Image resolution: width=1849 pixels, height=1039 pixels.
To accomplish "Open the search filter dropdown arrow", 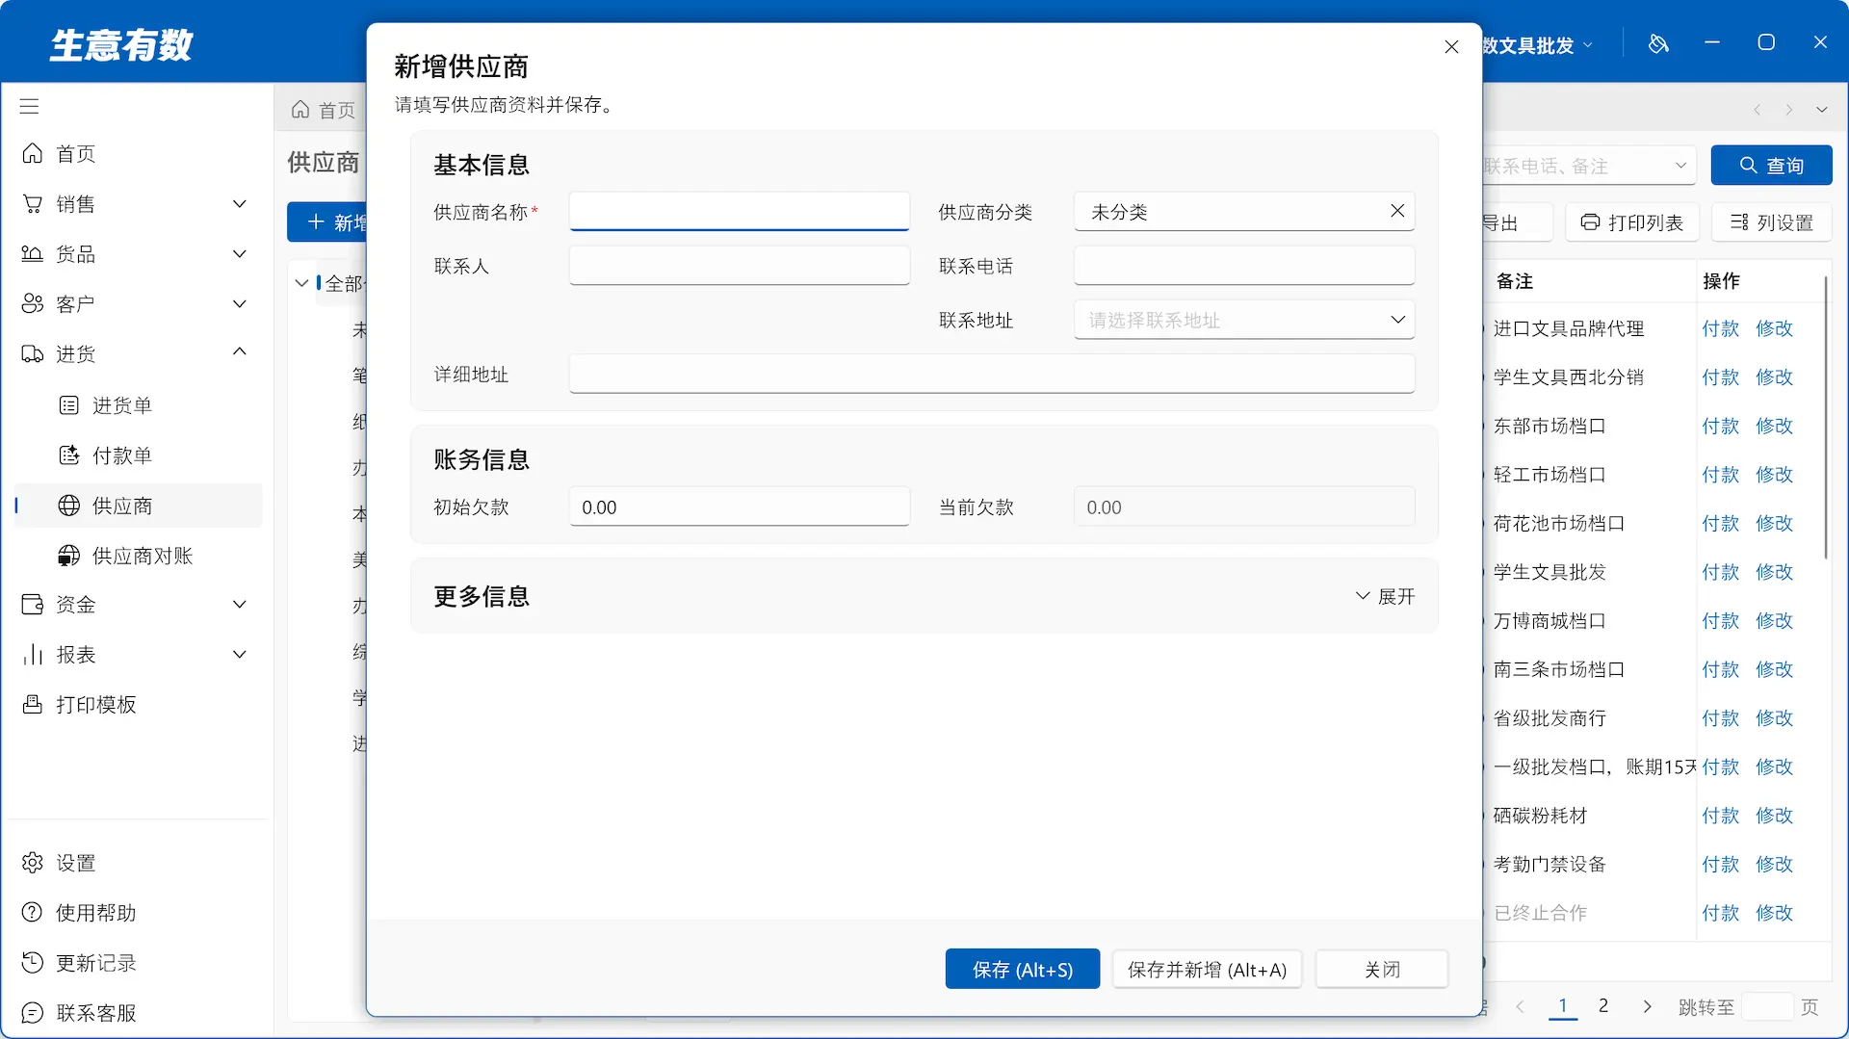I will [1680, 166].
